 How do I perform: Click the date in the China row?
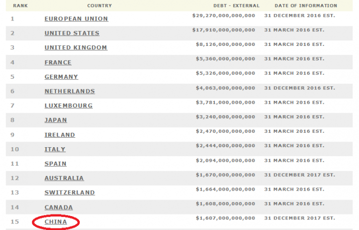[300, 219]
